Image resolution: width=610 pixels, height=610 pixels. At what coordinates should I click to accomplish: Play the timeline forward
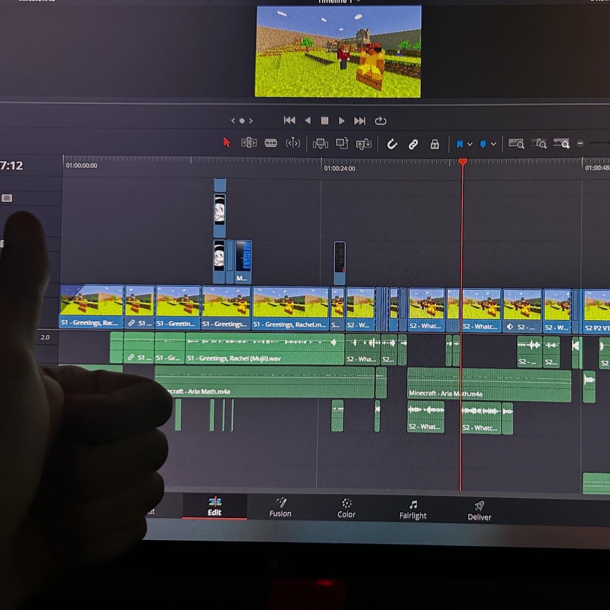pos(342,120)
